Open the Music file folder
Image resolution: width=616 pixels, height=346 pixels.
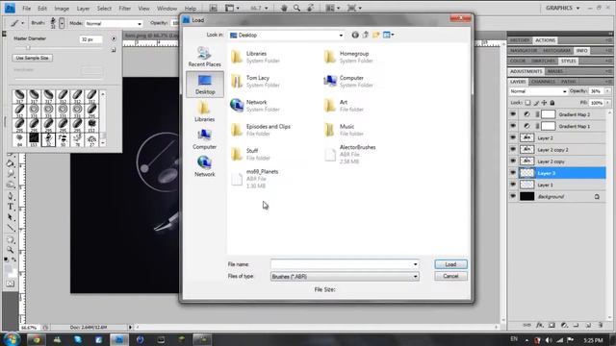pos(345,130)
